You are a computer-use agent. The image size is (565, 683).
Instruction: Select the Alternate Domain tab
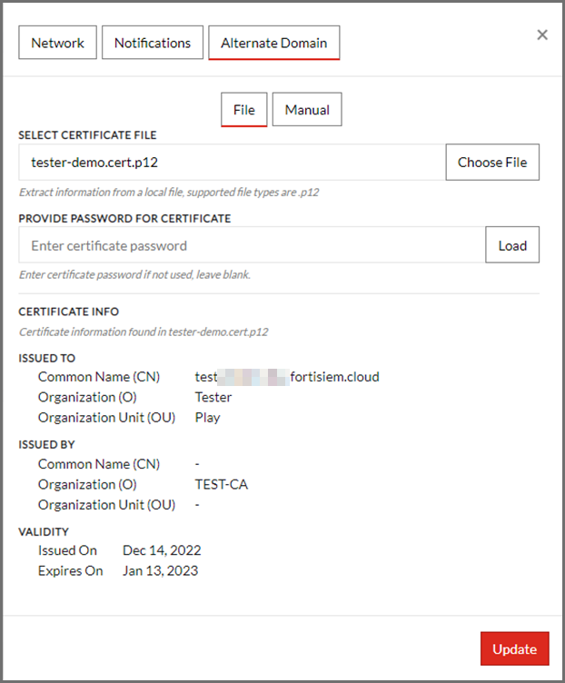(273, 43)
